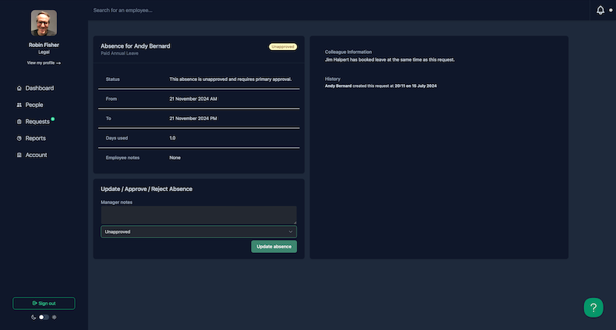Viewport: 616px width, 330px height.
Task: Click the green Requests notification dot
Action: (x=52, y=119)
